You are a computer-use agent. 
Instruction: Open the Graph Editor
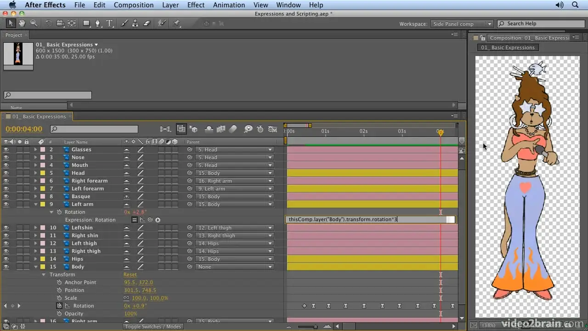click(x=273, y=129)
